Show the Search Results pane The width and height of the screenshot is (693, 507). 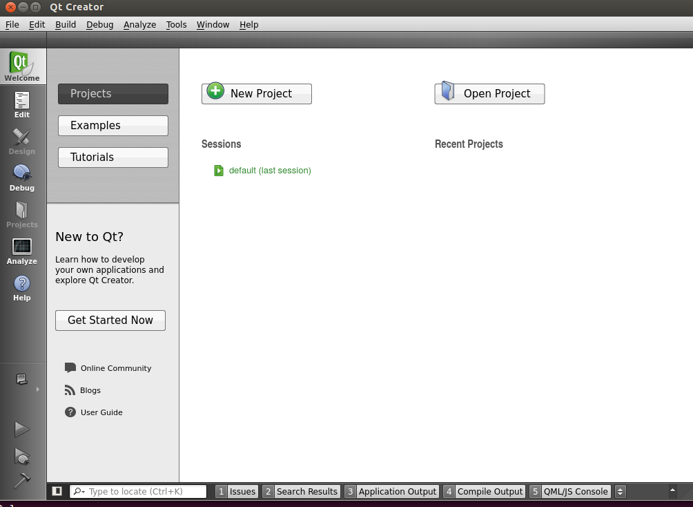coord(302,492)
